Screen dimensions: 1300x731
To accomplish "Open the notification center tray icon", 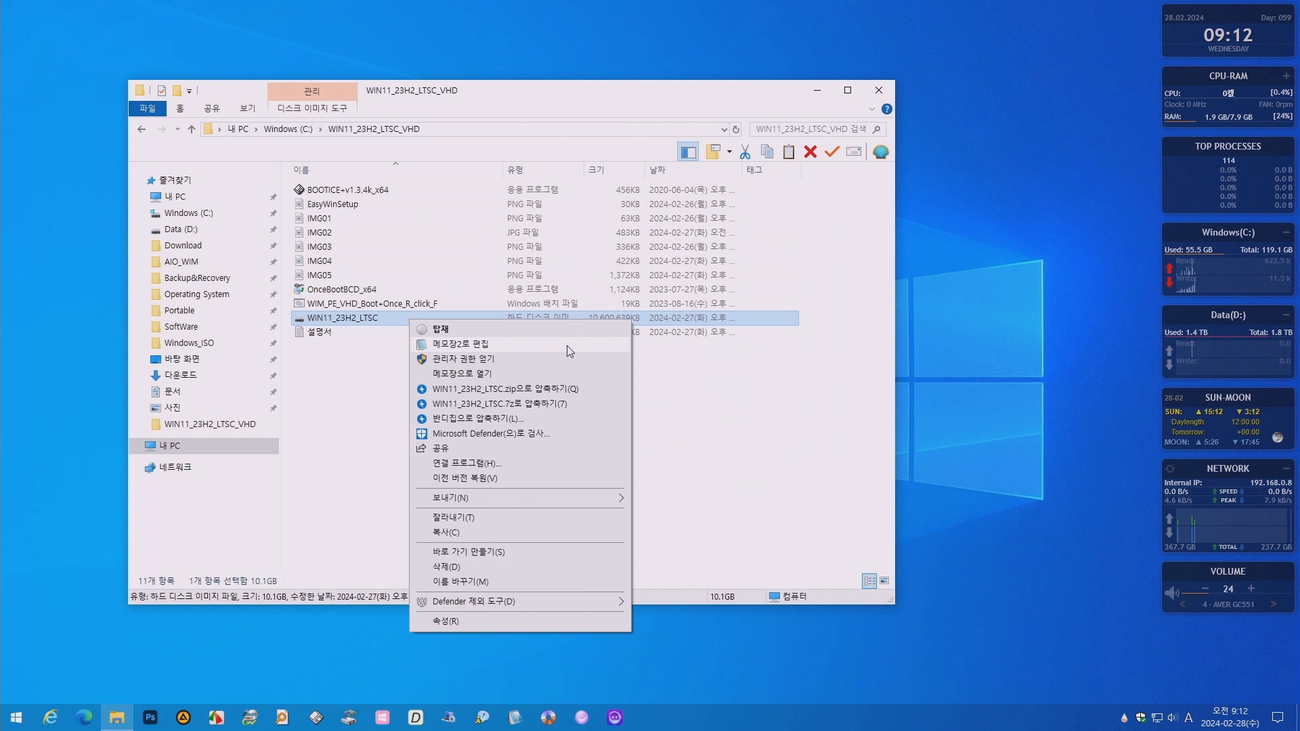I will click(1278, 717).
